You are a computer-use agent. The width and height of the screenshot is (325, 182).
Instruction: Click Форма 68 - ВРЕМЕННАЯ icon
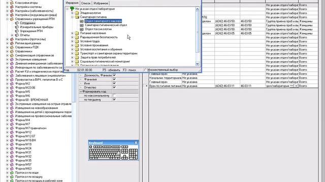(12, 100)
